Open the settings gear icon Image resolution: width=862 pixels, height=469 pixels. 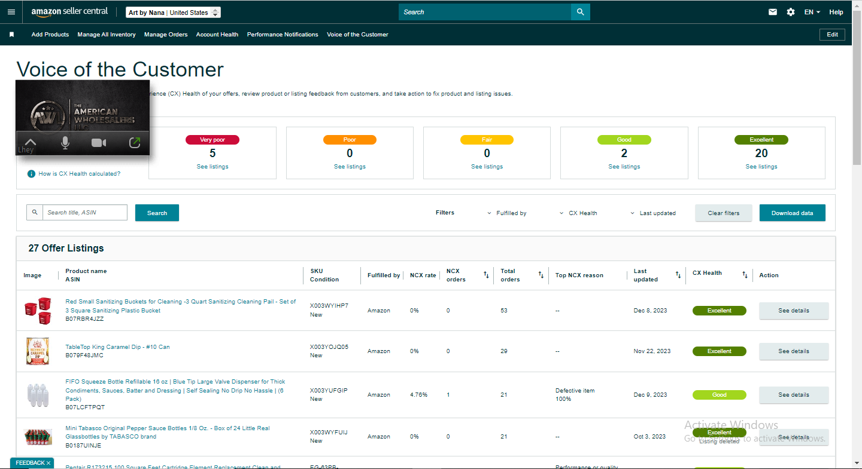click(x=791, y=12)
